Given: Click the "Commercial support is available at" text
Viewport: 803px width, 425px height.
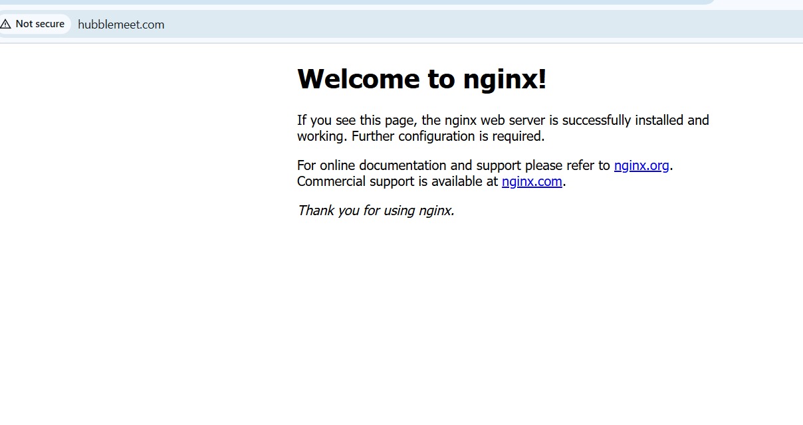Looking at the screenshot, I should [397, 181].
